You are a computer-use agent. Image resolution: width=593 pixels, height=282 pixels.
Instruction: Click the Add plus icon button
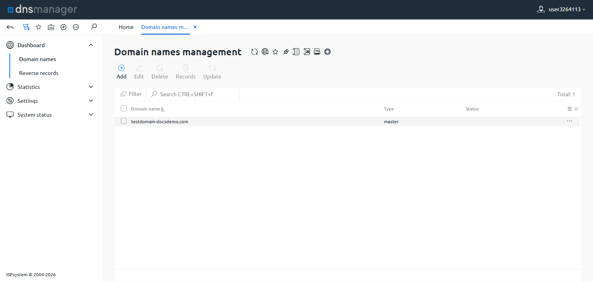(121, 72)
